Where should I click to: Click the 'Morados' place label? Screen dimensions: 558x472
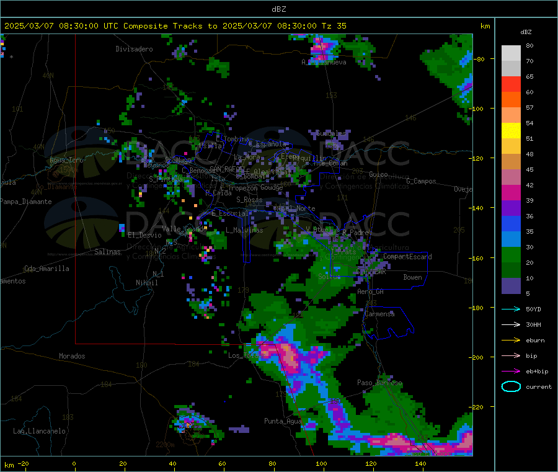click(72, 356)
